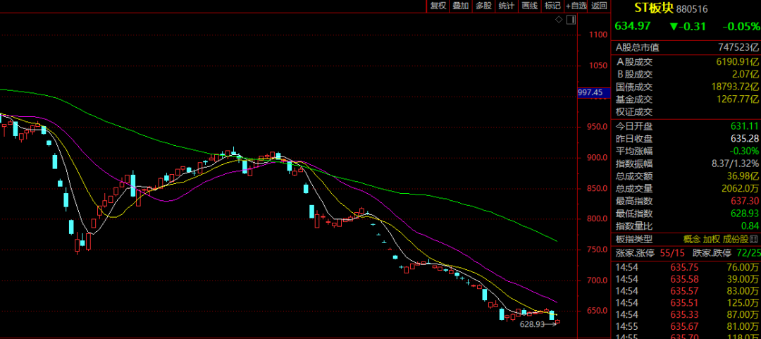This screenshot has height=339, width=761.
Task: Click the 加权 weighting label
Action: (x=711, y=240)
